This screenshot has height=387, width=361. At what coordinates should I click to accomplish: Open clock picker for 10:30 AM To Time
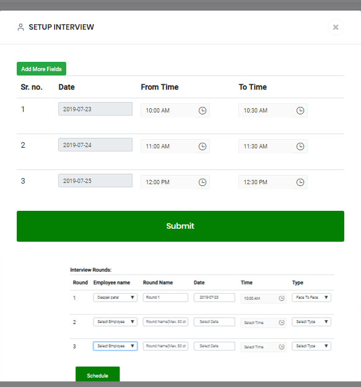pos(300,111)
